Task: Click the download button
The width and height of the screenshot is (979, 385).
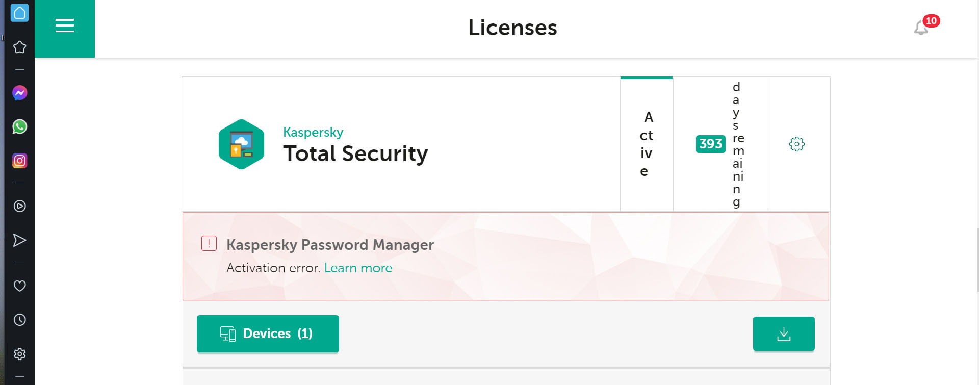Action: tap(783, 334)
